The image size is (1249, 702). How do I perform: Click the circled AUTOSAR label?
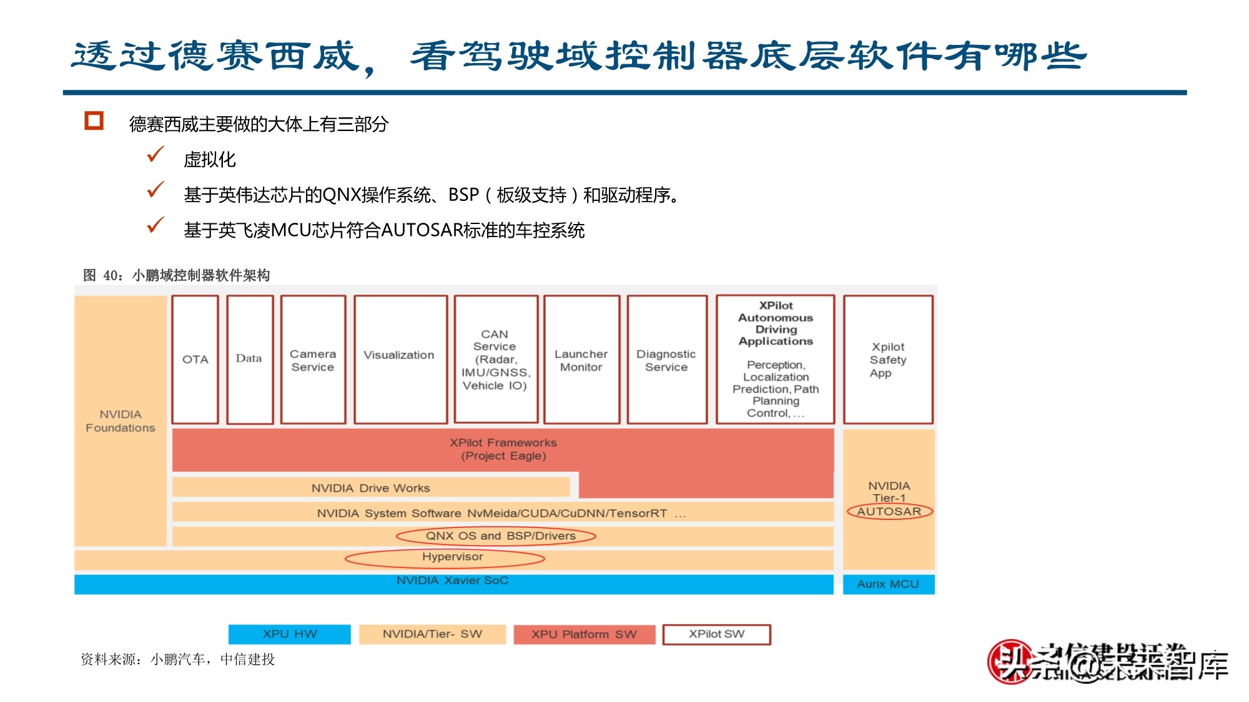889,511
